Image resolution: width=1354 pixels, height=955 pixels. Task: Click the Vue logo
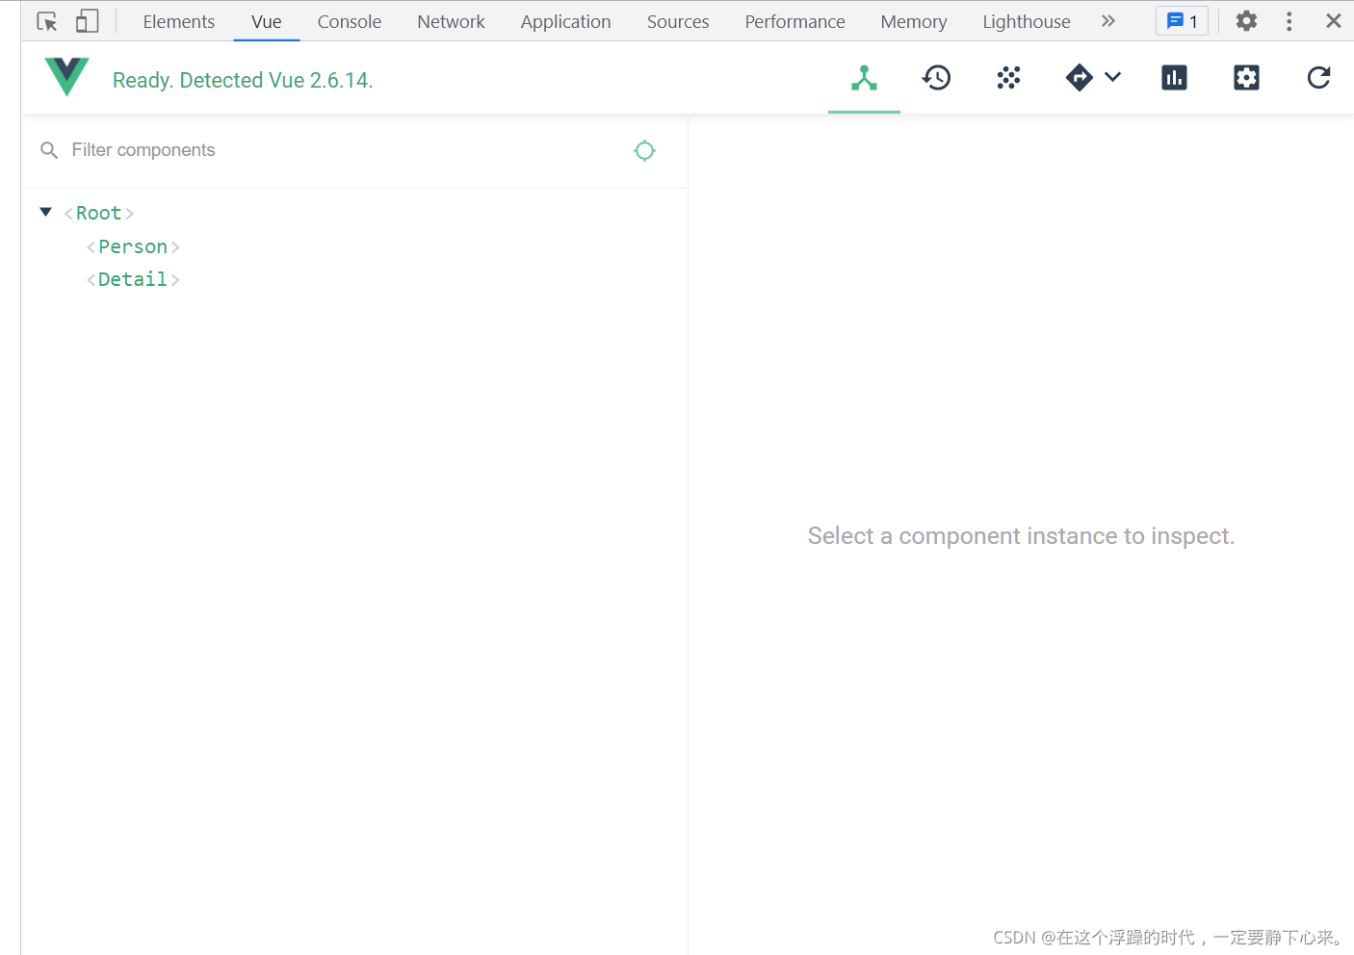[66, 77]
